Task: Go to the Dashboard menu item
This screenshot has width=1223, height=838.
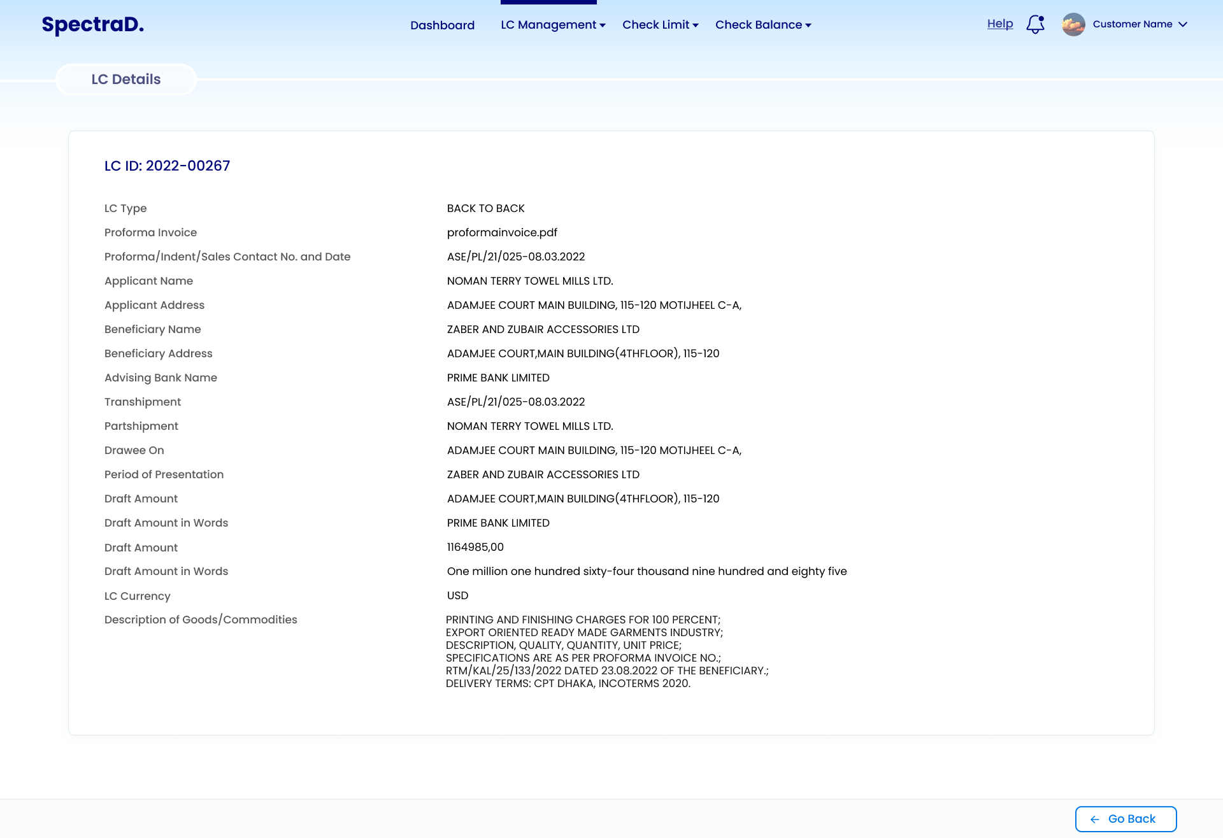Action: [443, 25]
